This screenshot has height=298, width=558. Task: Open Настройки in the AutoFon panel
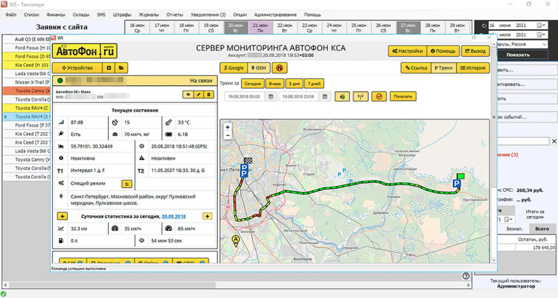click(407, 51)
